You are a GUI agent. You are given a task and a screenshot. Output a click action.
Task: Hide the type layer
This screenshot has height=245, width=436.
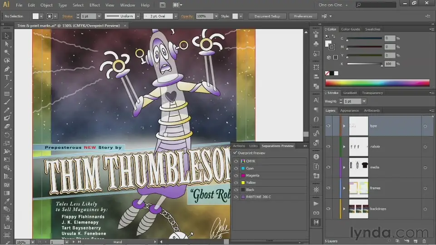pos(328,126)
